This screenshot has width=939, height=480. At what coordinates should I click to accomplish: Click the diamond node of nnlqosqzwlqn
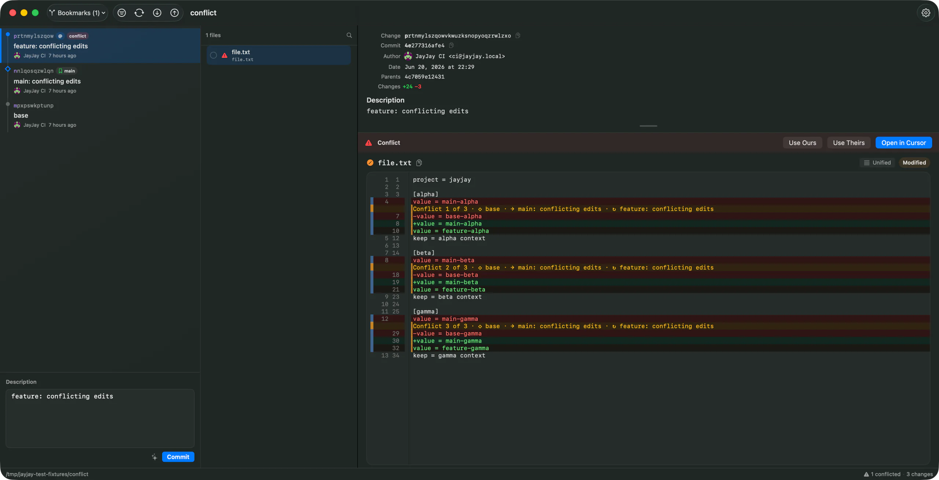tap(8, 69)
